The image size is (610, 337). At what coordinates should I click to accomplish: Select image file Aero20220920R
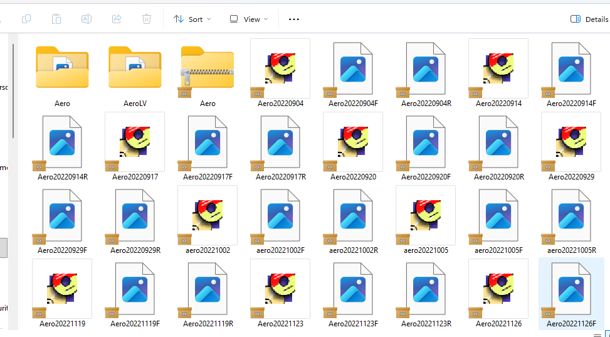coord(498,147)
